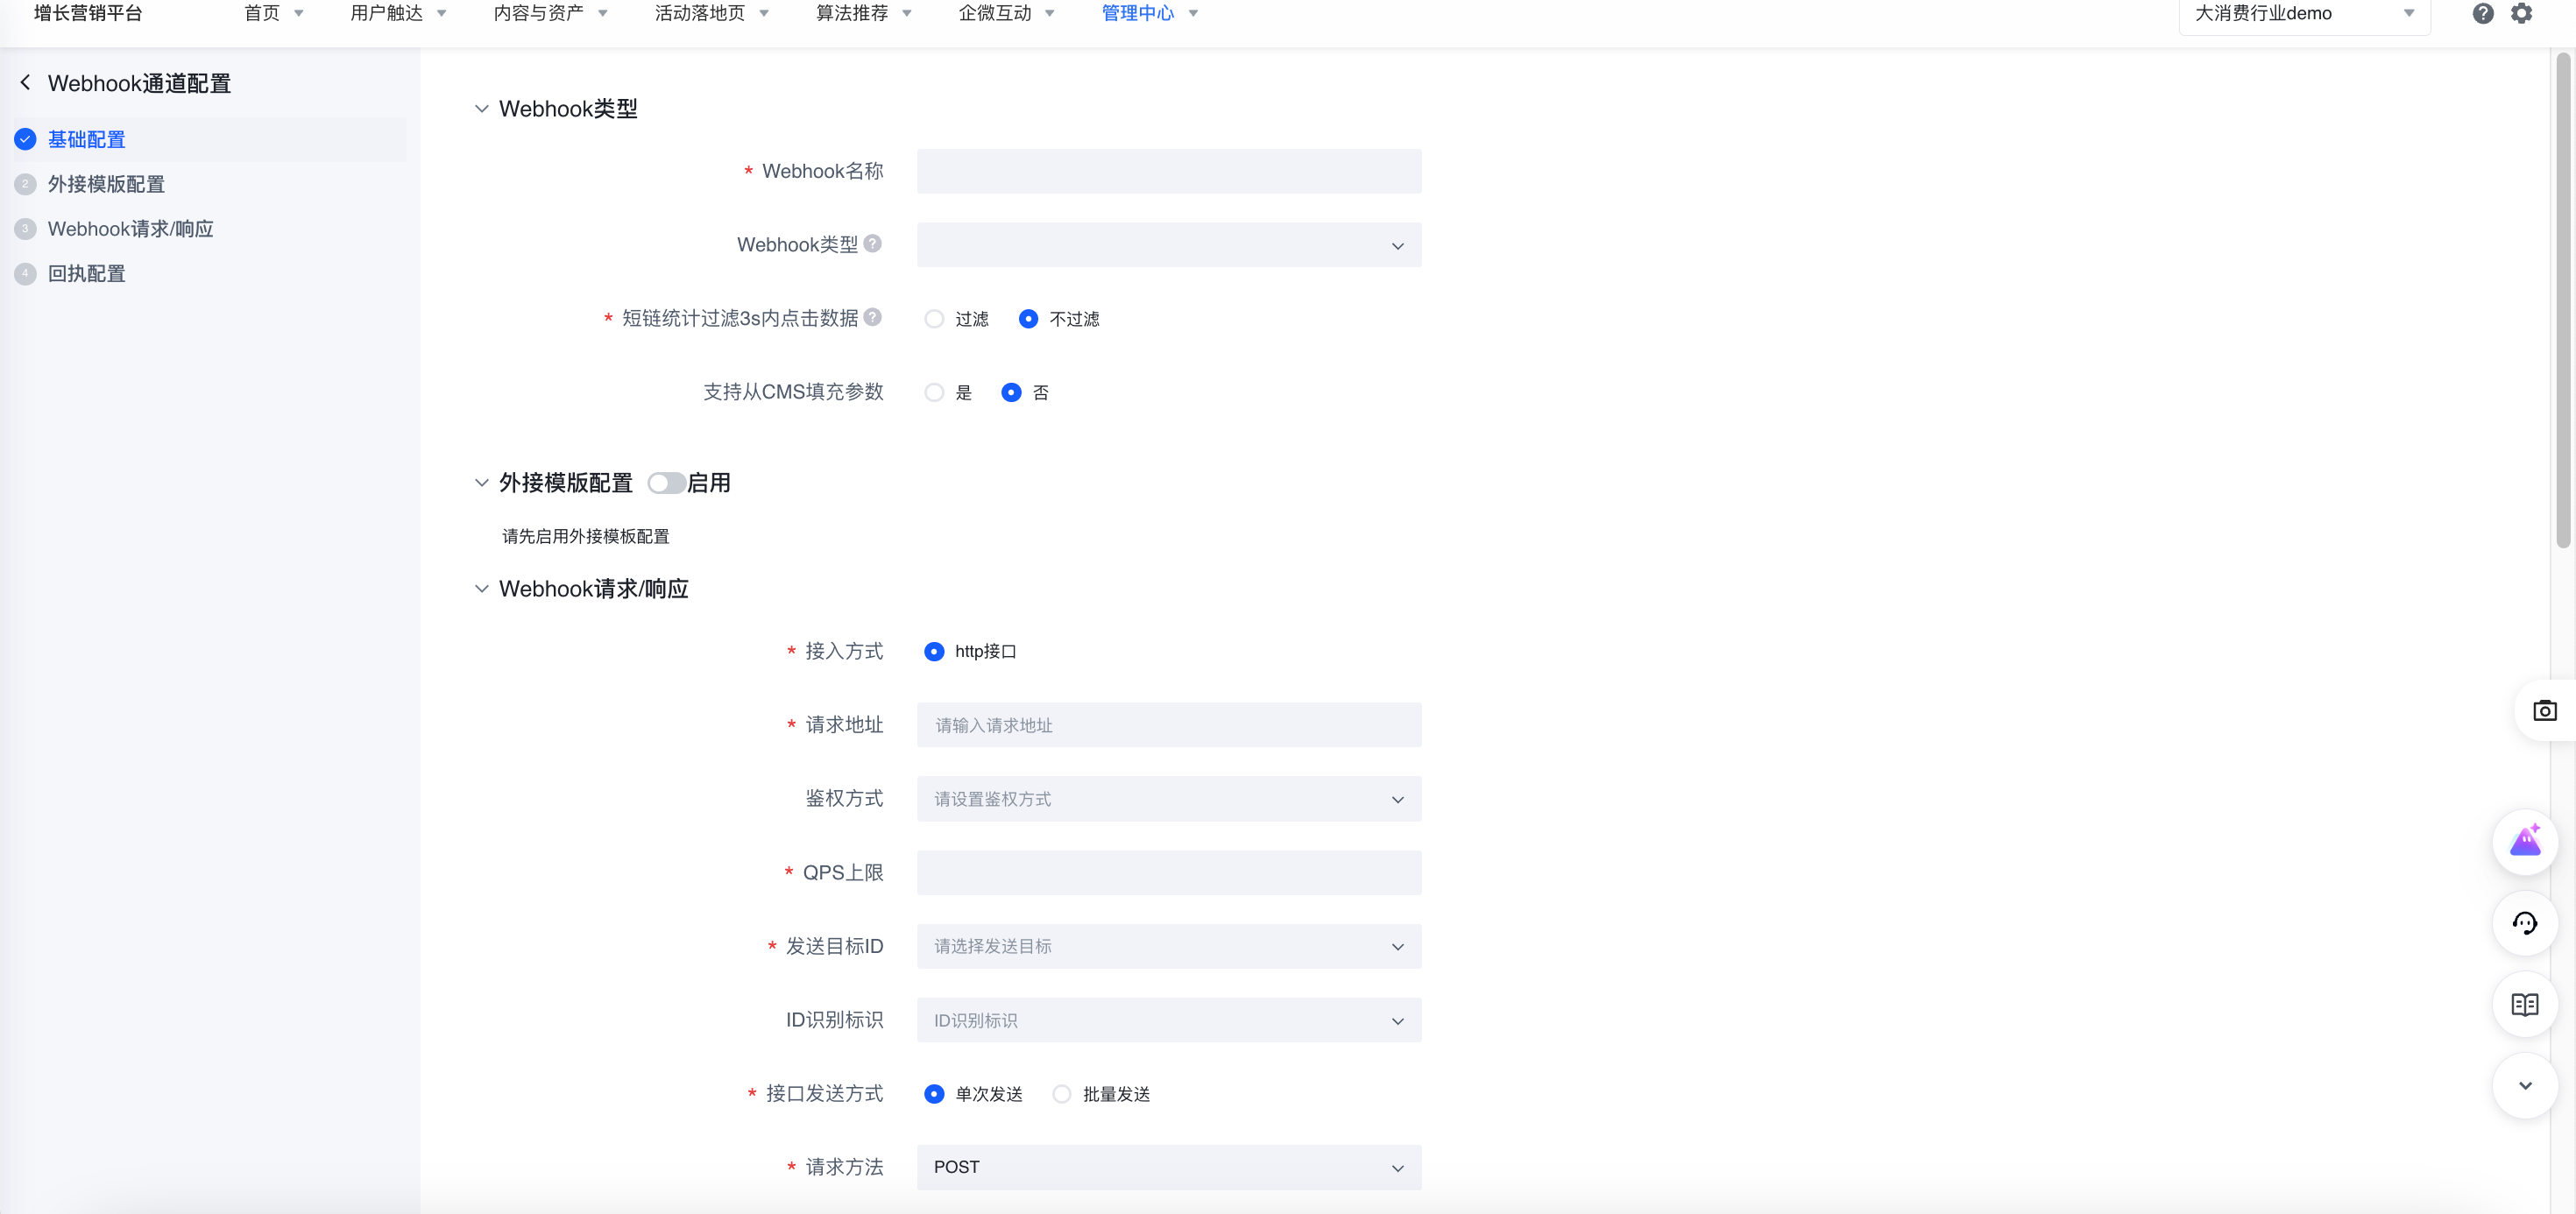Click the help question mark icon in header

(x=2482, y=13)
